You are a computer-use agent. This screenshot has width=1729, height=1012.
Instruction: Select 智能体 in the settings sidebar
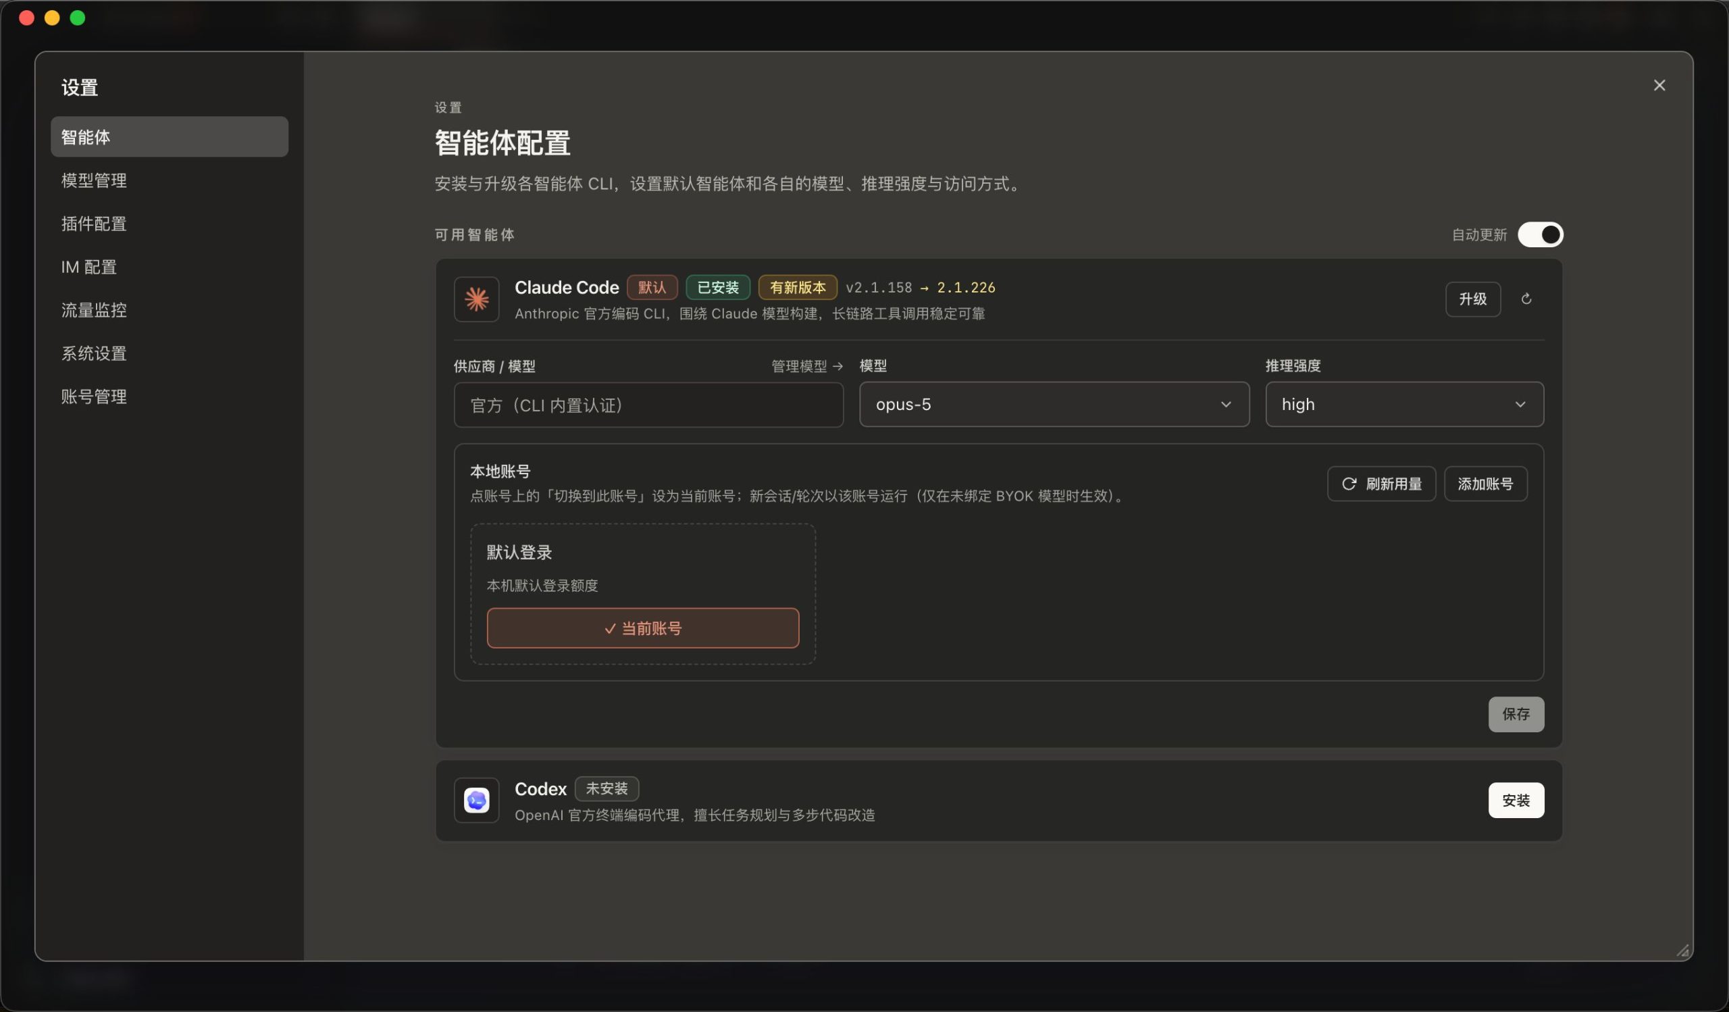coord(170,136)
